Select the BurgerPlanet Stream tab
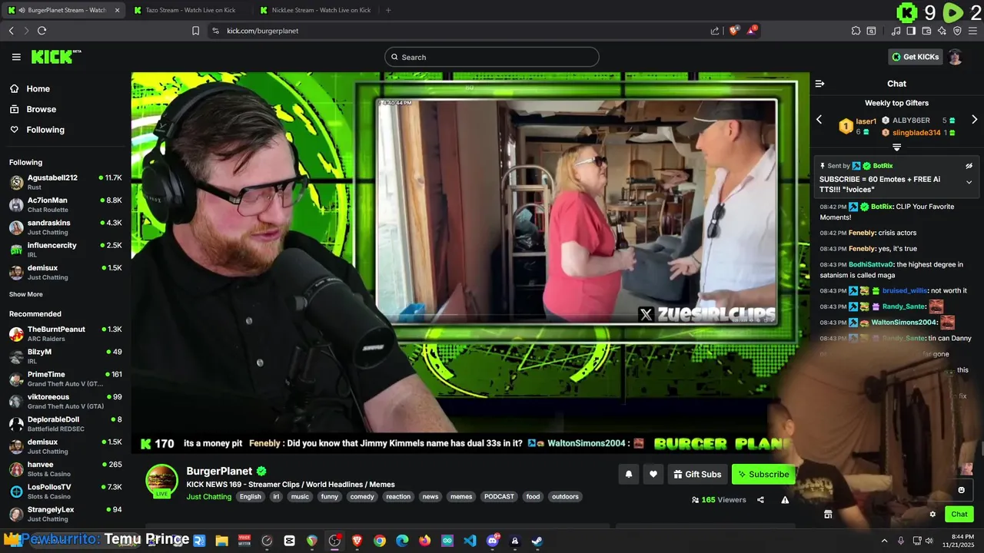This screenshot has width=984, height=553. click(x=64, y=10)
